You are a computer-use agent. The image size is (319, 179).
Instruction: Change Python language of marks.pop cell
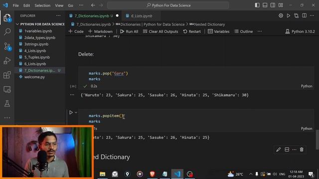pos(307,86)
